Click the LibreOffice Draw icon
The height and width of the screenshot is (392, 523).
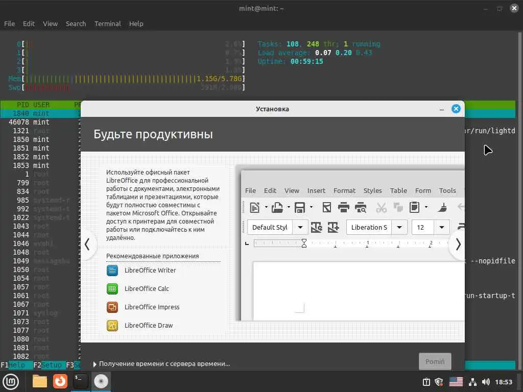112,325
